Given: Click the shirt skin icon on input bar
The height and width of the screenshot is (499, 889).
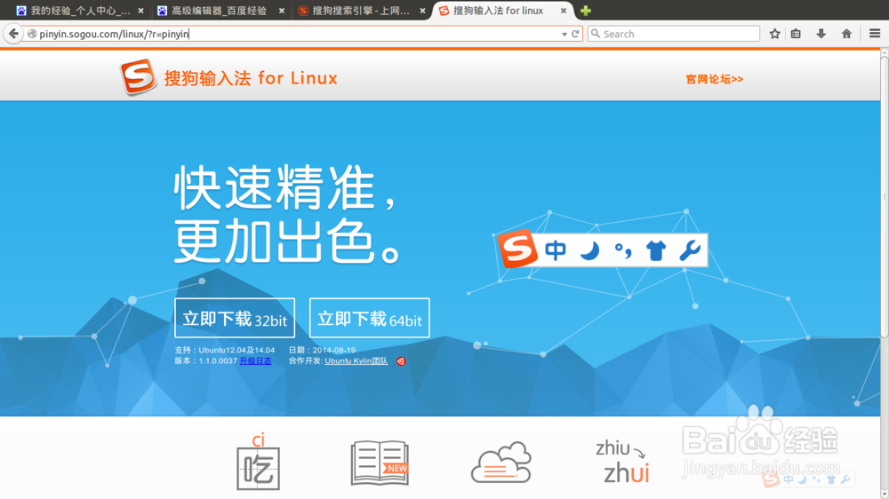Looking at the screenshot, I should (x=656, y=249).
